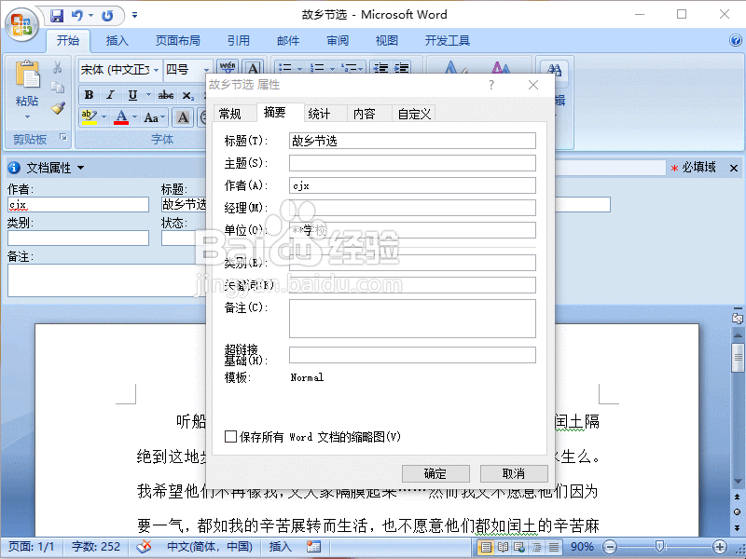Open underline style dropdown arrow
746x559 pixels.
[148, 95]
